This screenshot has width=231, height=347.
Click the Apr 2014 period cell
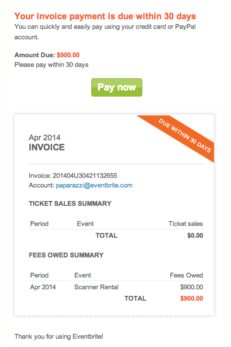pyautogui.click(x=43, y=287)
